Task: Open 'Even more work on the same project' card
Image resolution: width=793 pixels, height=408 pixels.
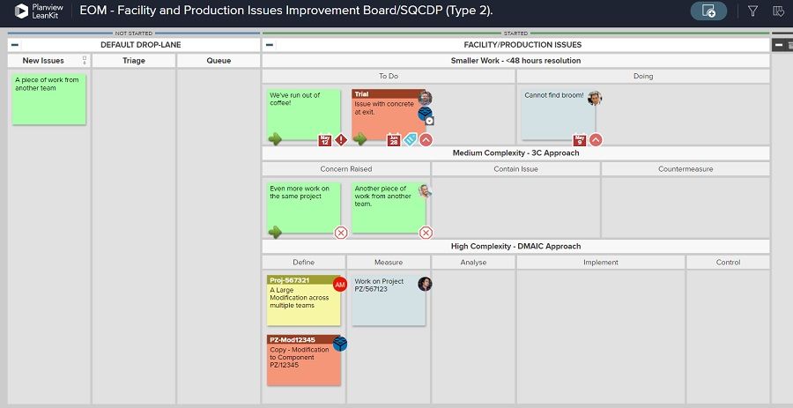Action: (303, 208)
